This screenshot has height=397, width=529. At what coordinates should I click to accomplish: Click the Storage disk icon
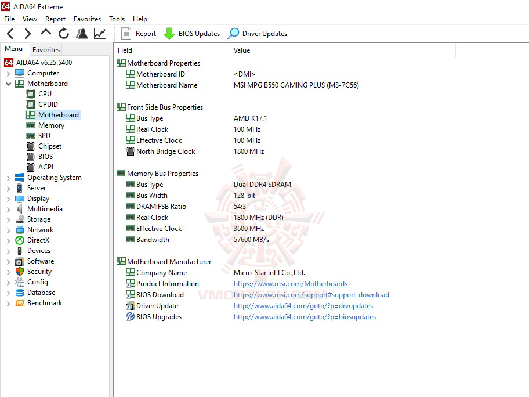coord(20,219)
